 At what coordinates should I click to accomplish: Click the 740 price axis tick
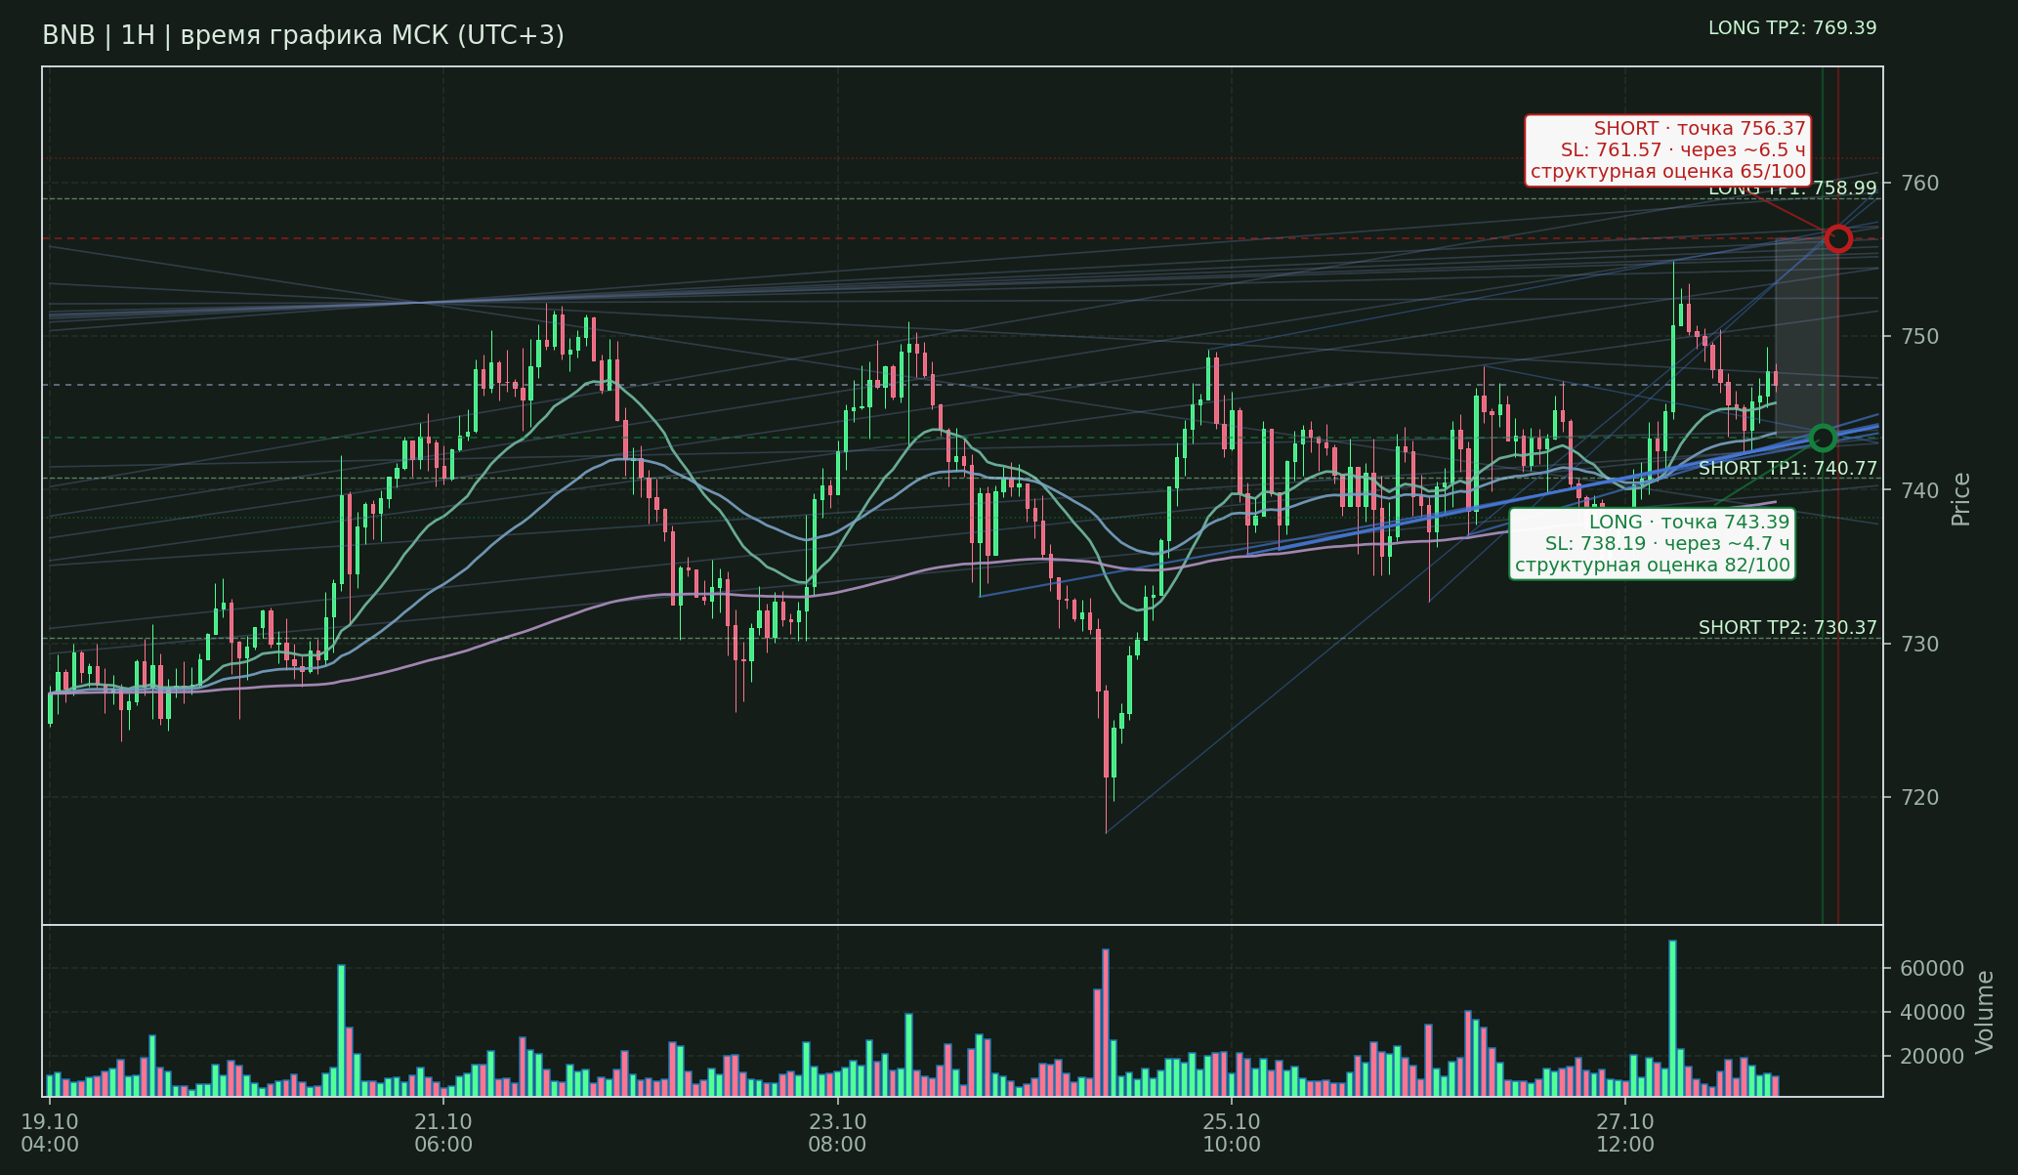[x=1918, y=490]
